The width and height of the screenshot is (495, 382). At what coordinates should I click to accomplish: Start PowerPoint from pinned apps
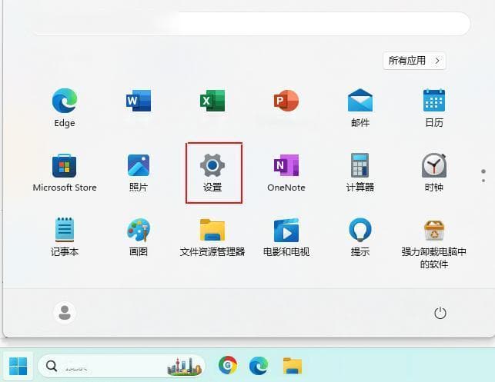(x=286, y=101)
